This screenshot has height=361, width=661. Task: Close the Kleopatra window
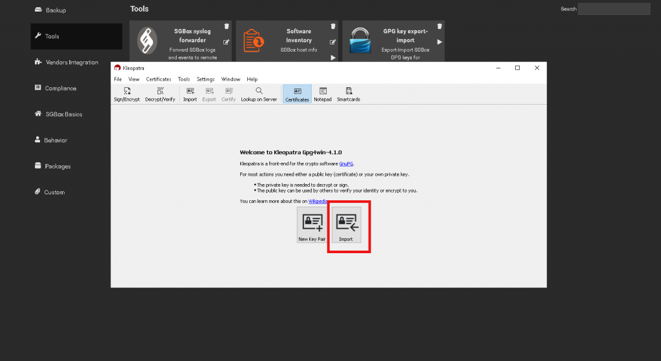coord(536,67)
